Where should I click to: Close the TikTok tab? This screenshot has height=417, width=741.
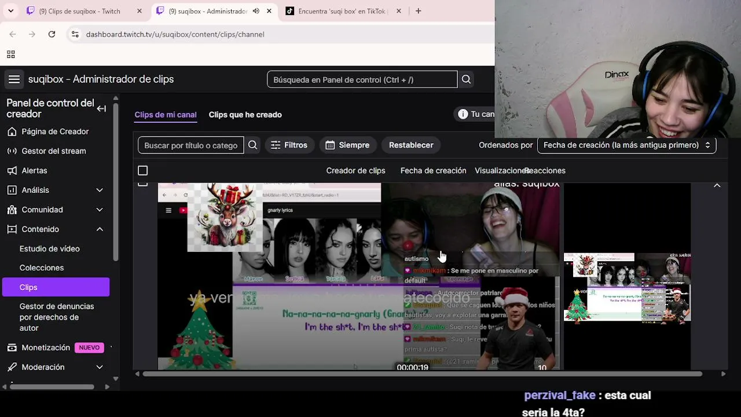399,11
